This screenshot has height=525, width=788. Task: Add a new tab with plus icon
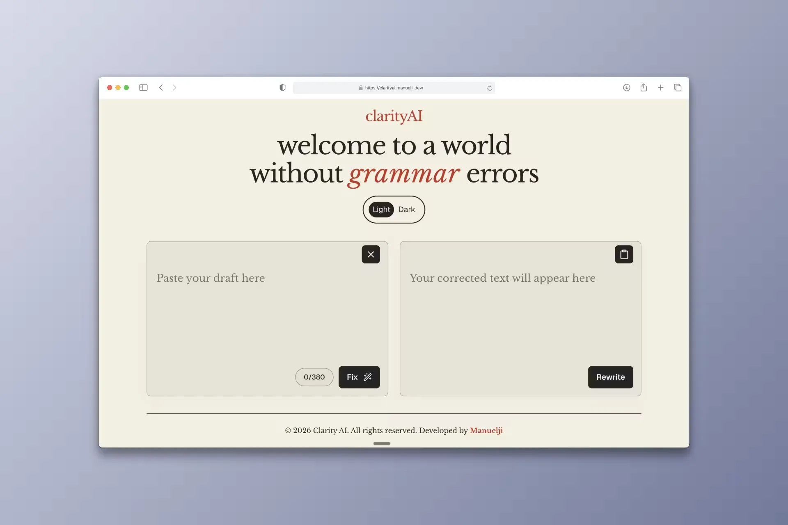pyautogui.click(x=661, y=88)
